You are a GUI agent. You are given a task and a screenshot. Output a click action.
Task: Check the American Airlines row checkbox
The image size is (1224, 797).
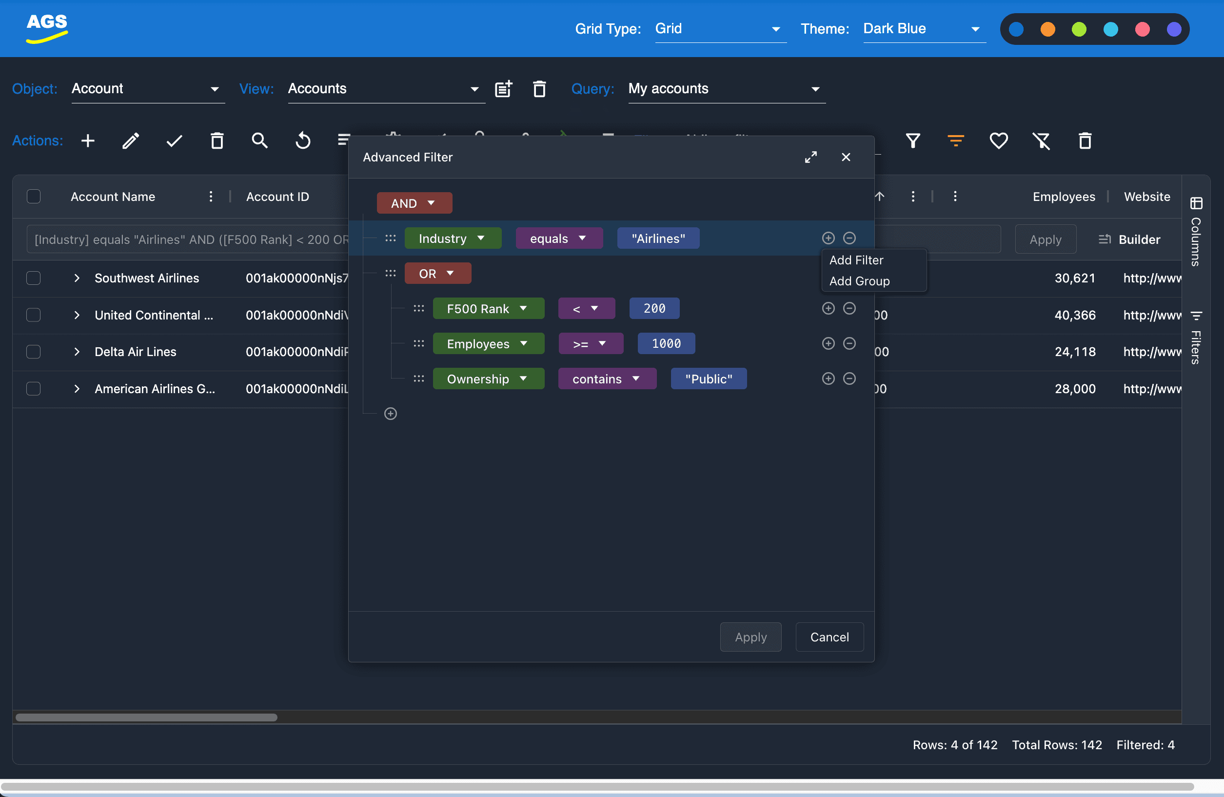point(34,388)
